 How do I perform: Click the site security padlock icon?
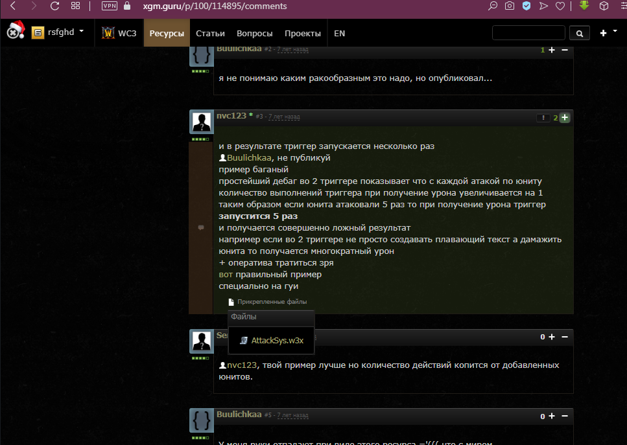(127, 6)
